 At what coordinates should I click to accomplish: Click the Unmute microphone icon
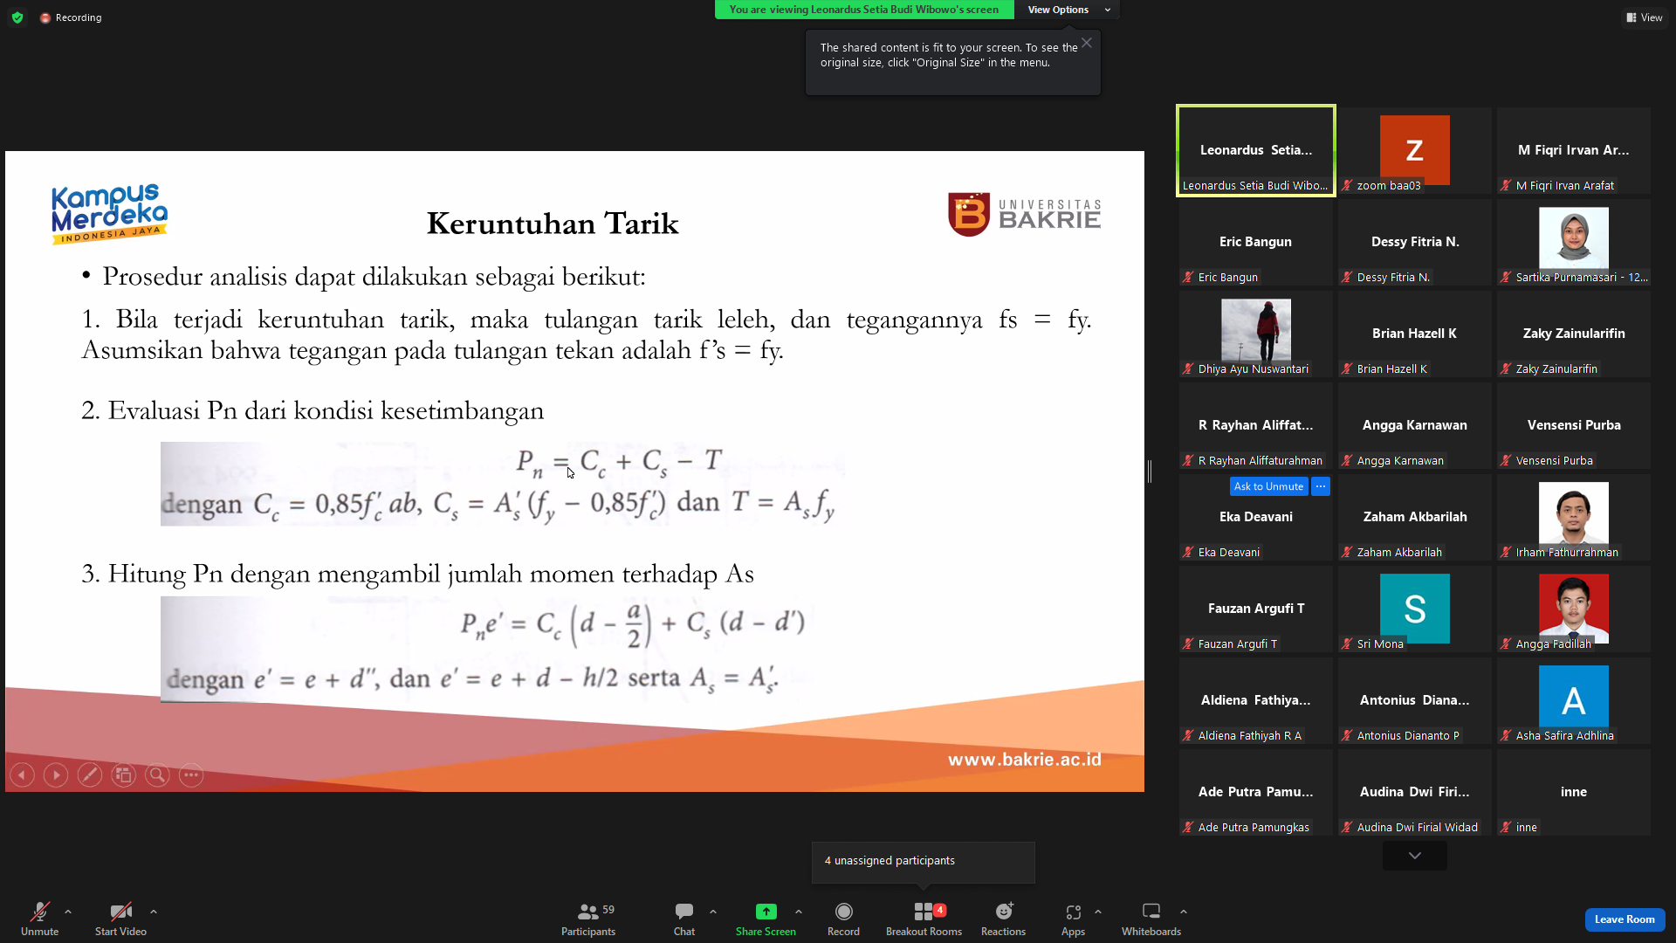[39, 912]
